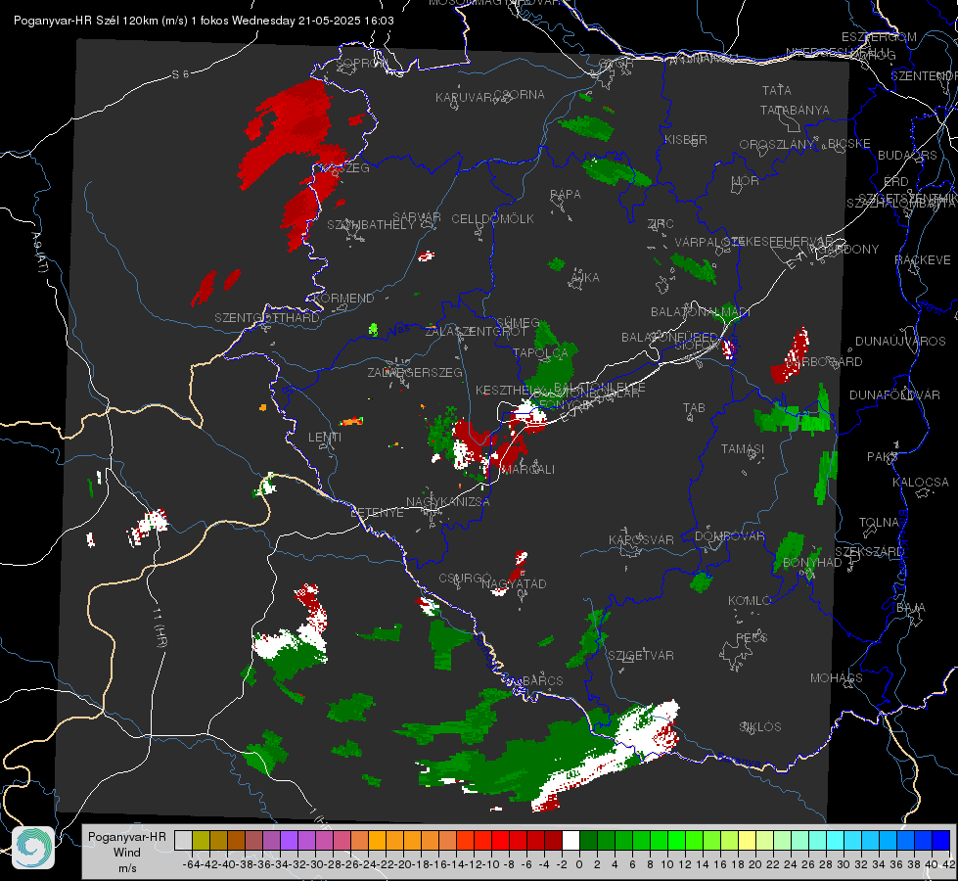Click the PAKS city label
The height and width of the screenshot is (881, 958).
(x=883, y=457)
